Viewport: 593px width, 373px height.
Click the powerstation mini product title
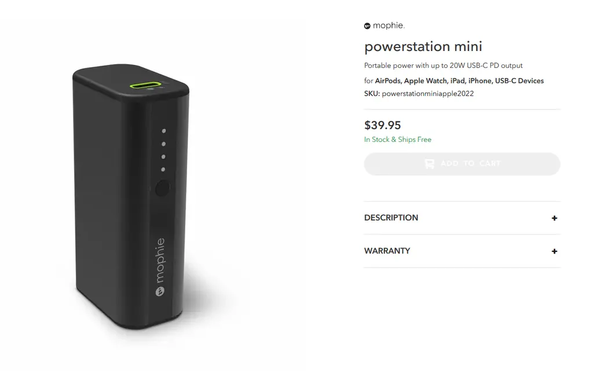point(423,46)
